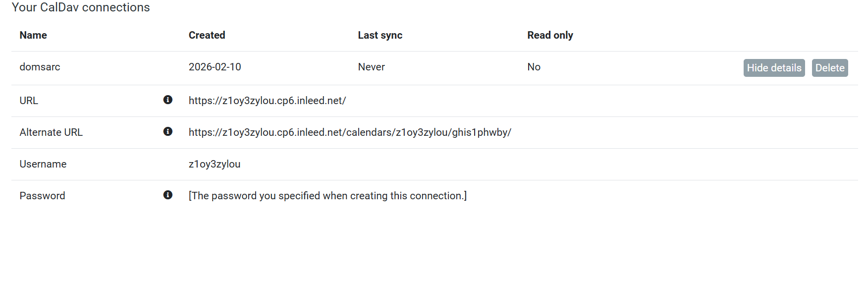Click the Read only column header
Image resolution: width=867 pixels, height=285 pixels.
click(x=550, y=35)
